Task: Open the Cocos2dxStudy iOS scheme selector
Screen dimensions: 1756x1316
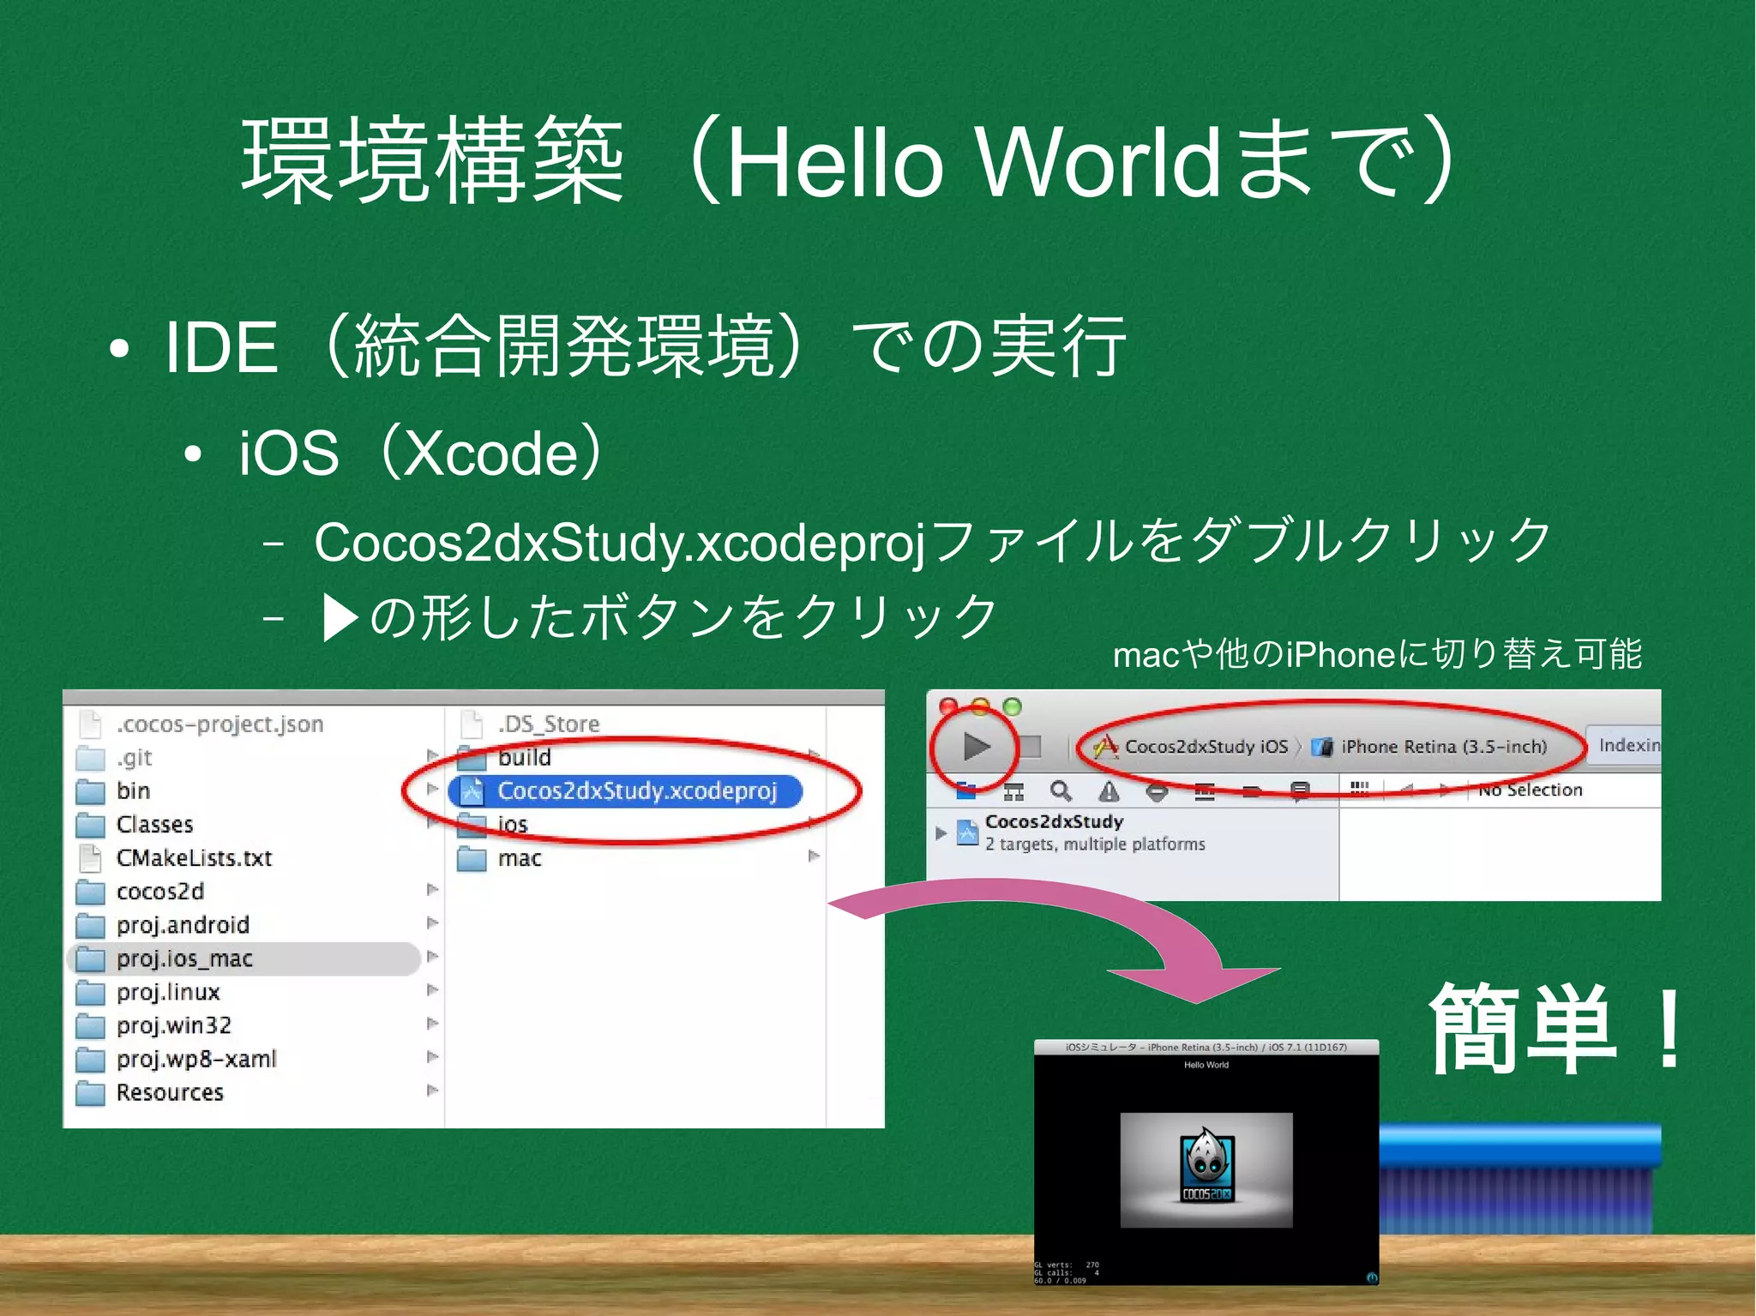Action: (x=1192, y=747)
